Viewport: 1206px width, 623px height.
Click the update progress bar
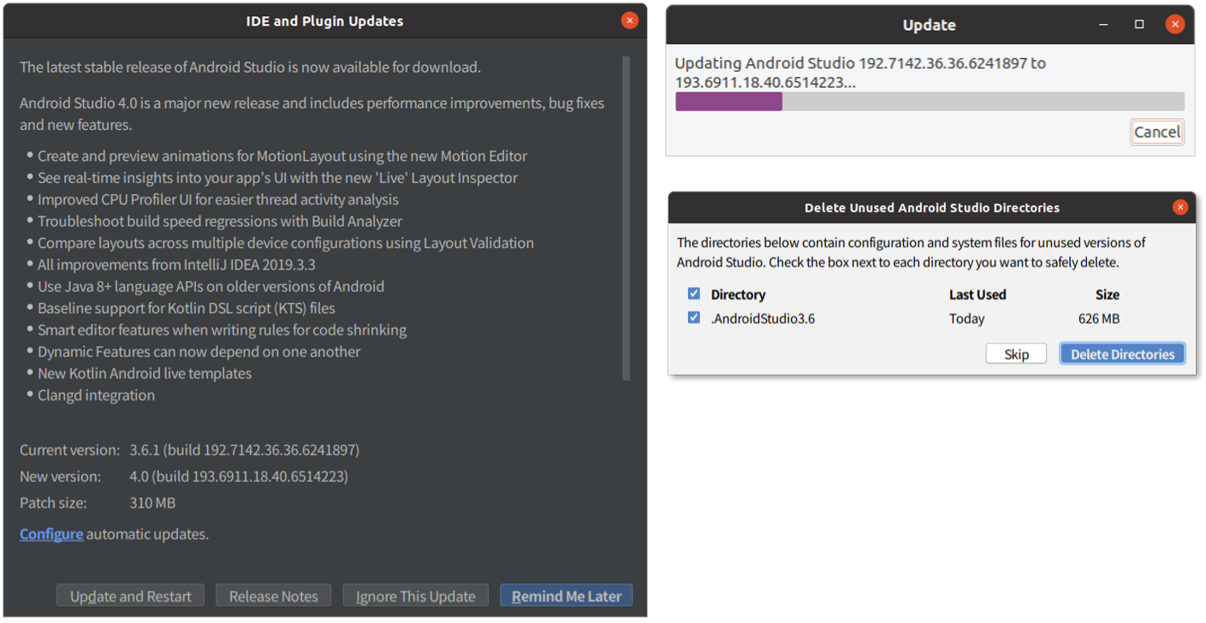tap(930, 102)
